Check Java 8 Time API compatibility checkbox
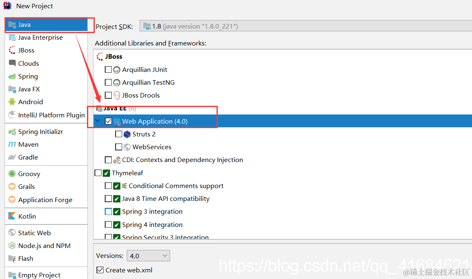472x279 pixels. pos(108,199)
